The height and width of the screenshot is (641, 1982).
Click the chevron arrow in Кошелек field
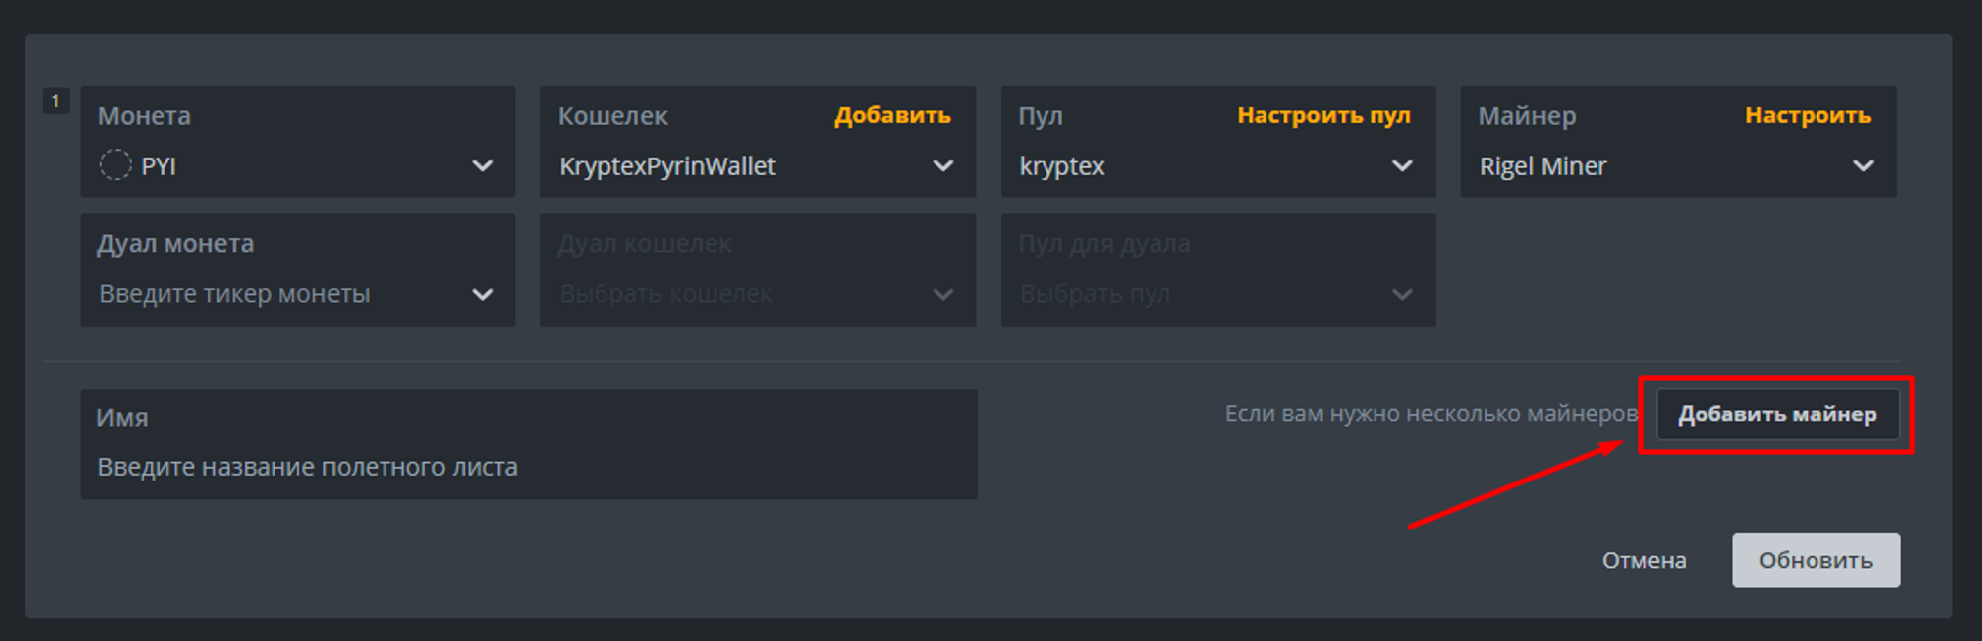click(942, 165)
